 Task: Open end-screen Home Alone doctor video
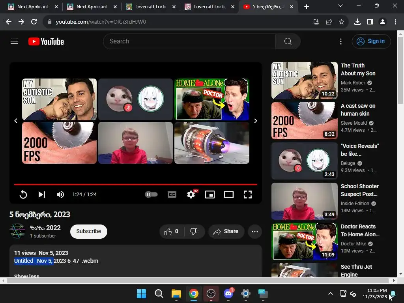coord(212,99)
